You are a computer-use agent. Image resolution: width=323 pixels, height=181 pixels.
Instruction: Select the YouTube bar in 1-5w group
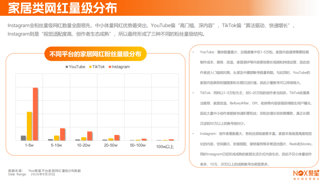click(24, 138)
